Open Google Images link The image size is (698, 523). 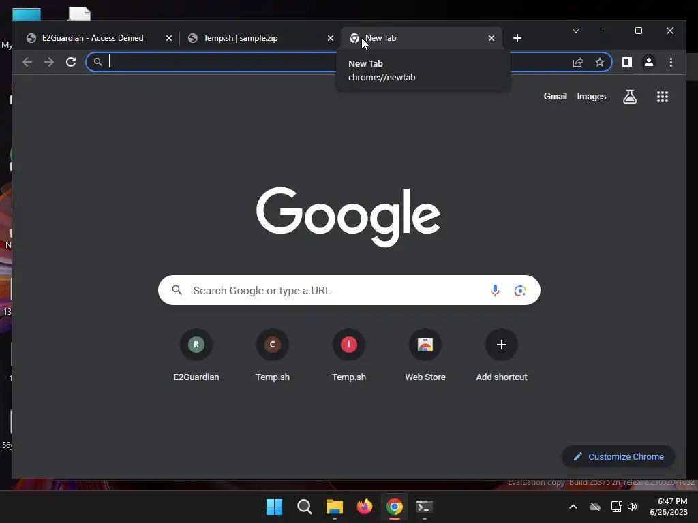pos(591,97)
